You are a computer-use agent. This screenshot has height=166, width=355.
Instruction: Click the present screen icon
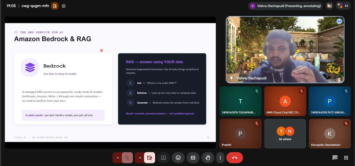(x=163, y=158)
